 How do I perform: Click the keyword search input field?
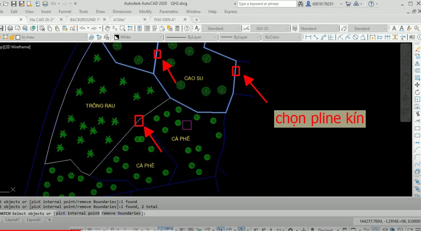[266, 4]
